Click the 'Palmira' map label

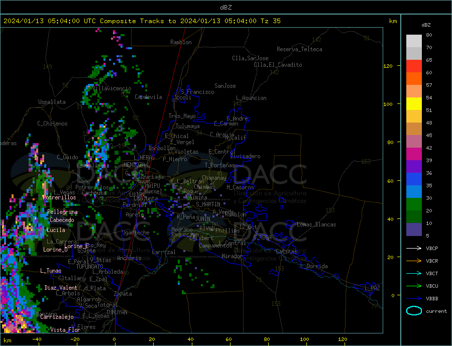pyautogui.click(x=196, y=198)
